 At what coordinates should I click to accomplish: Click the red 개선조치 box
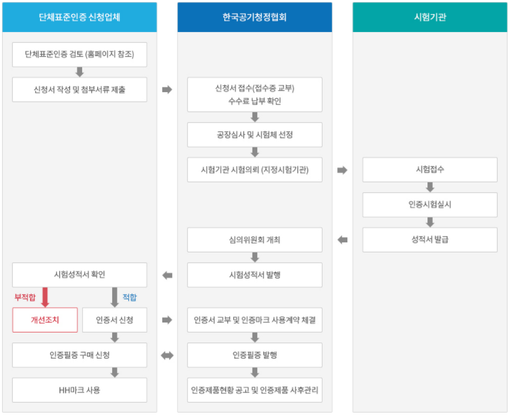[45, 320]
